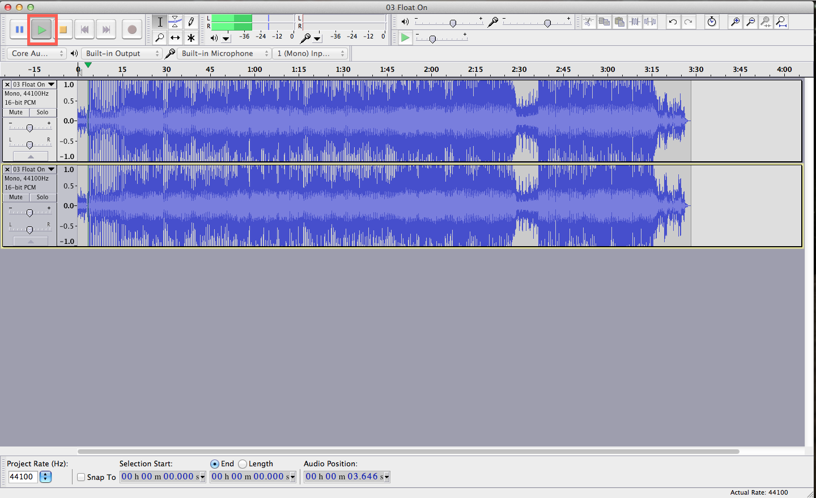Viewport: 816px width, 498px height.
Task: Select the Envelope tool
Action: [x=175, y=22]
